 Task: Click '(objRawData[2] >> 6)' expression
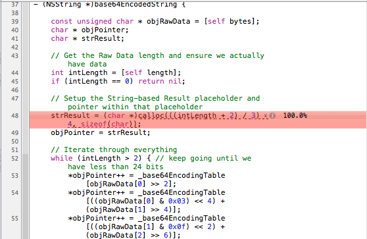pos(131,235)
